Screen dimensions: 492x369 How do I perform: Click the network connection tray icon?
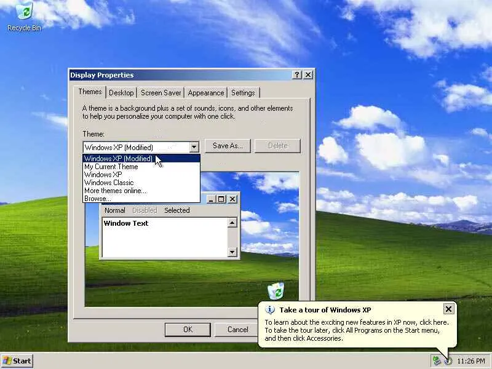pos(437,360)
